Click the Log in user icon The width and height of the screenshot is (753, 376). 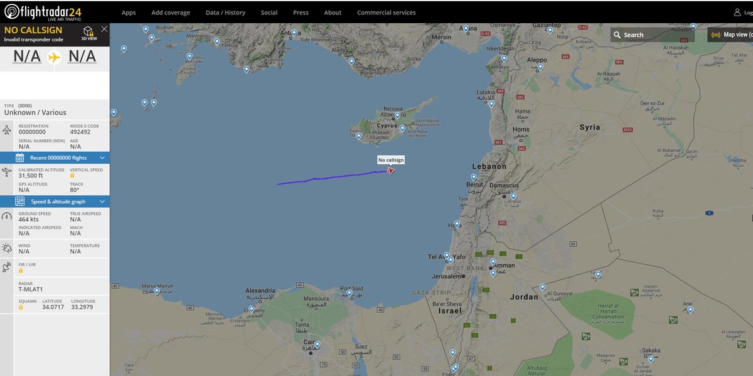[738, 13]
